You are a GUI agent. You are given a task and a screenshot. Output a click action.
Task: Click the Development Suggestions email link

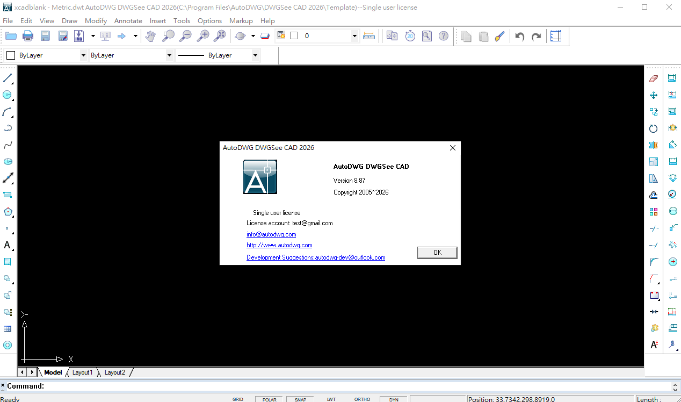[x=316, y=257]
